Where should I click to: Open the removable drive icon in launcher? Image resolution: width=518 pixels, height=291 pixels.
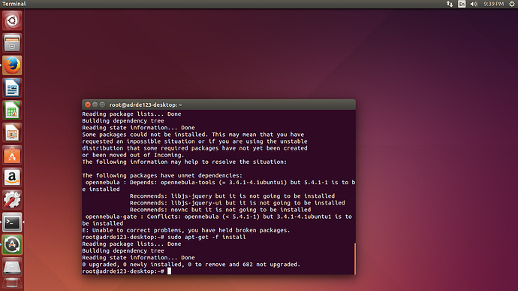[x=12, y=267]
